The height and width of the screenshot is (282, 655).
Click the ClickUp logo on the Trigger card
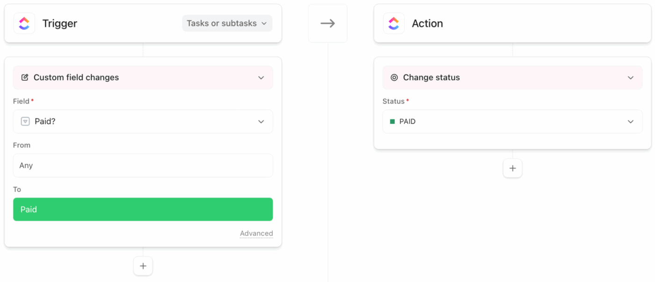[24, 23]
